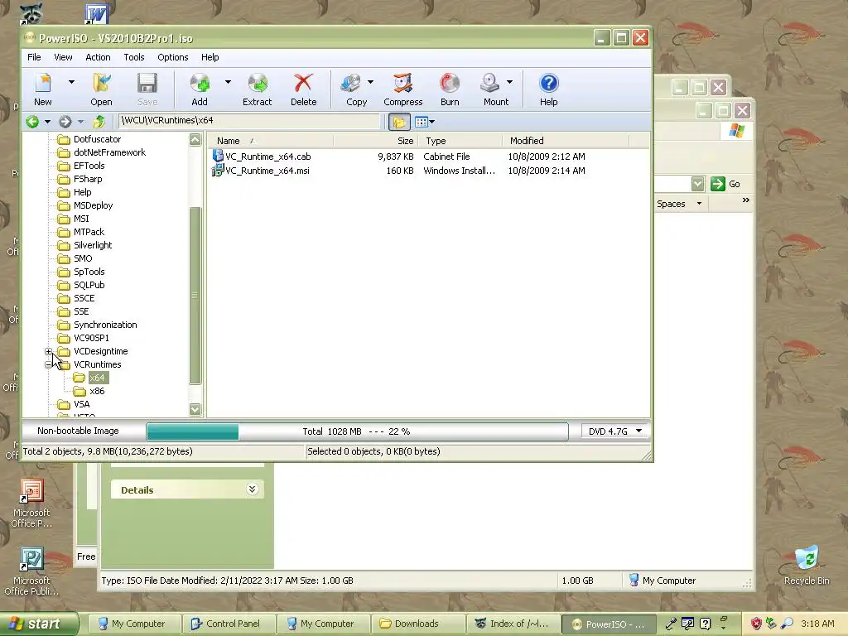This screenshot has height=636, width=848.
Task: Sort files by Modified column header
Action: (566, 141)
